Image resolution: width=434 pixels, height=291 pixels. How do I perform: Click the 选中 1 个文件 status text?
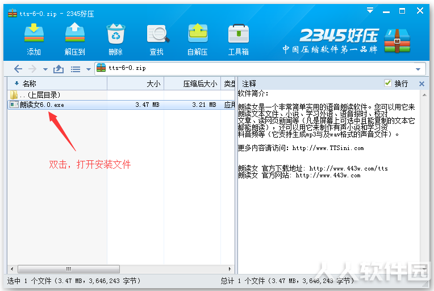[x=74, y=281]
